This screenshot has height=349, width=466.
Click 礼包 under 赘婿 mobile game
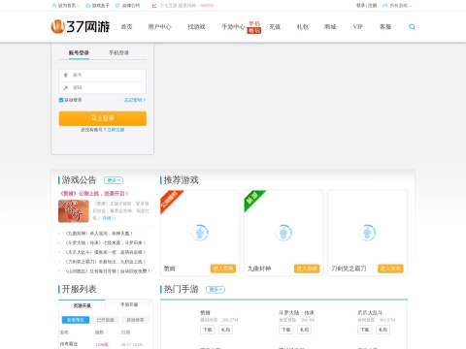pyautogui.click(x=225, y=330)
